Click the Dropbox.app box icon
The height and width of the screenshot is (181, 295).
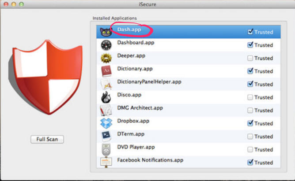point(106,123)
